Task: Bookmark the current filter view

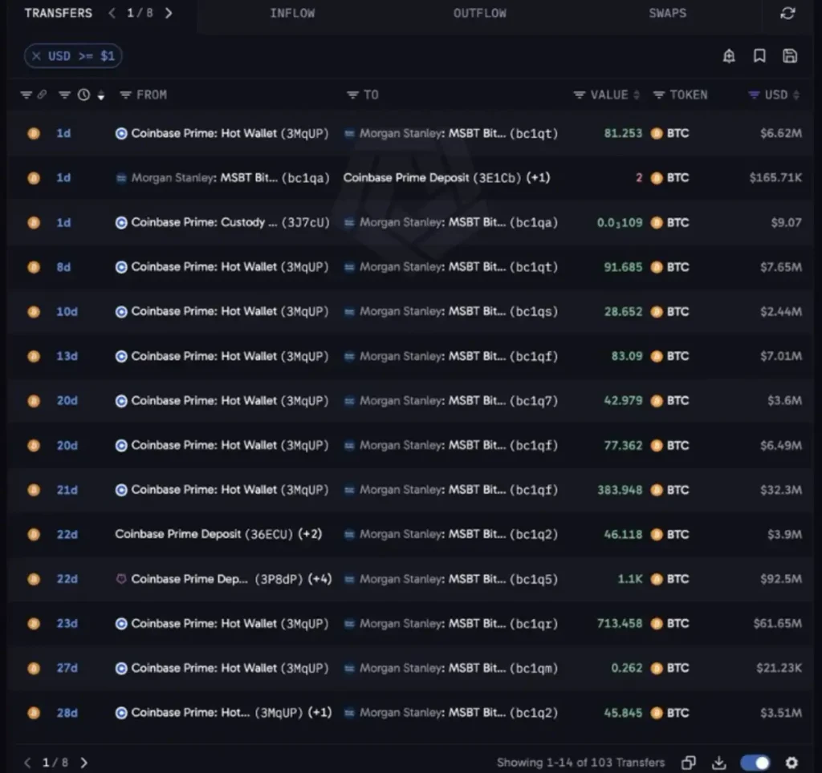Action: click(759, 55)
